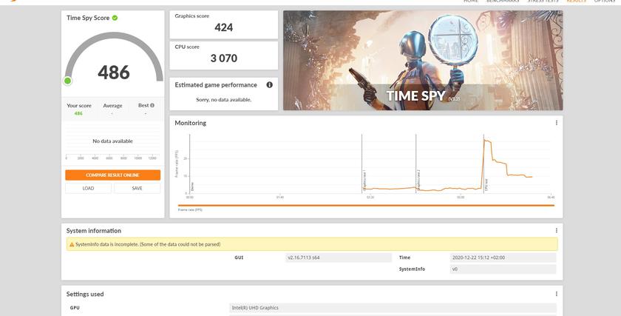Click the info icon next to Estimated game performance
Image resolution: width=621 pixels, height=316 pixels.
point(269,85)
